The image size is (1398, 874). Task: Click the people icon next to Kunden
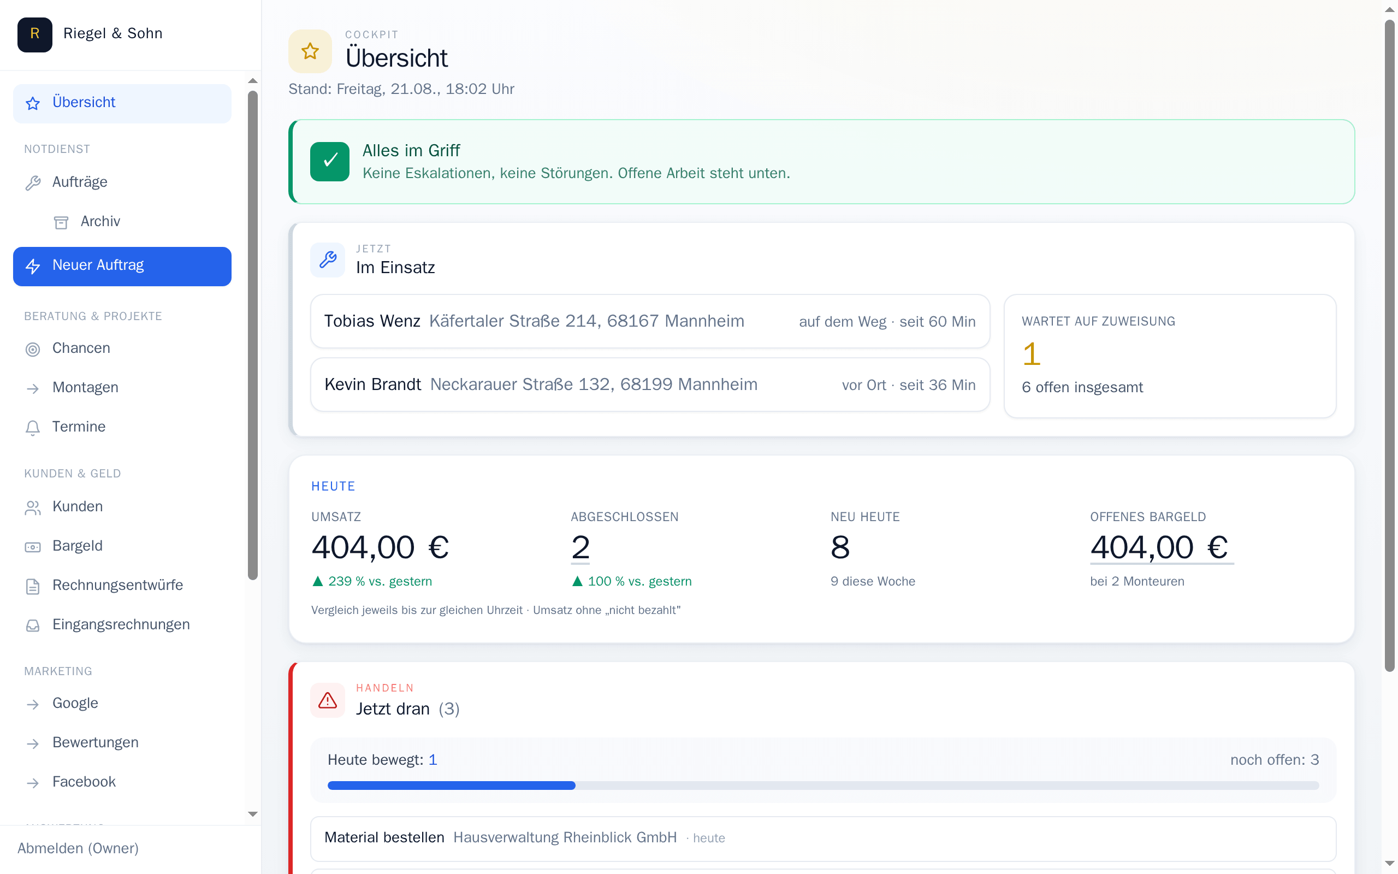pyautogui.click(x=33, y=507)
